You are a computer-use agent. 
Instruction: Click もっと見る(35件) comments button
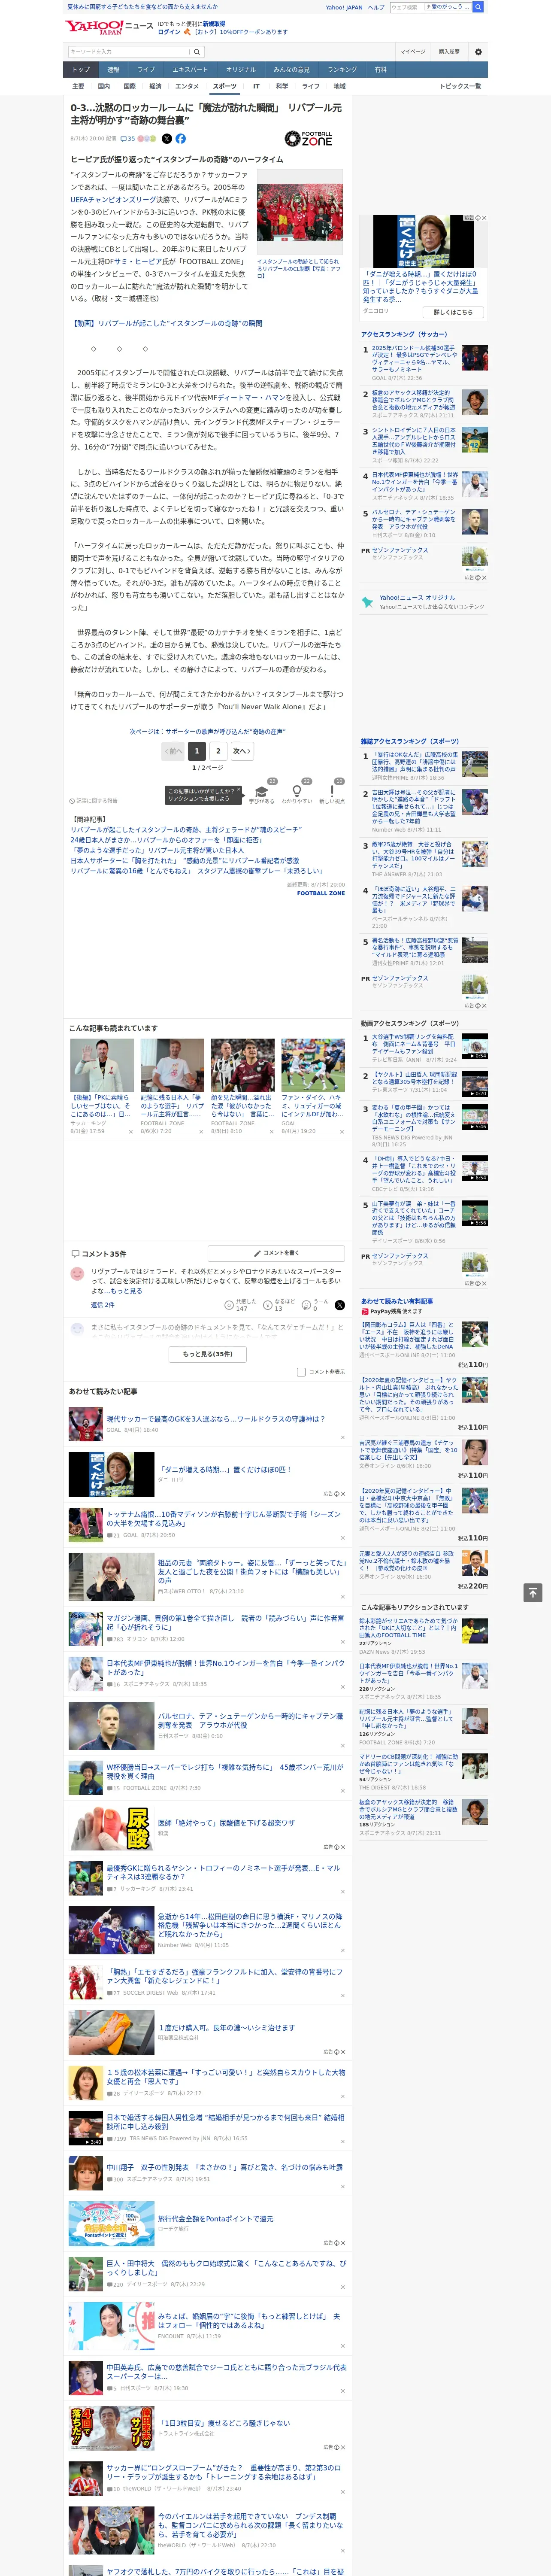[x=208, y=1354]
